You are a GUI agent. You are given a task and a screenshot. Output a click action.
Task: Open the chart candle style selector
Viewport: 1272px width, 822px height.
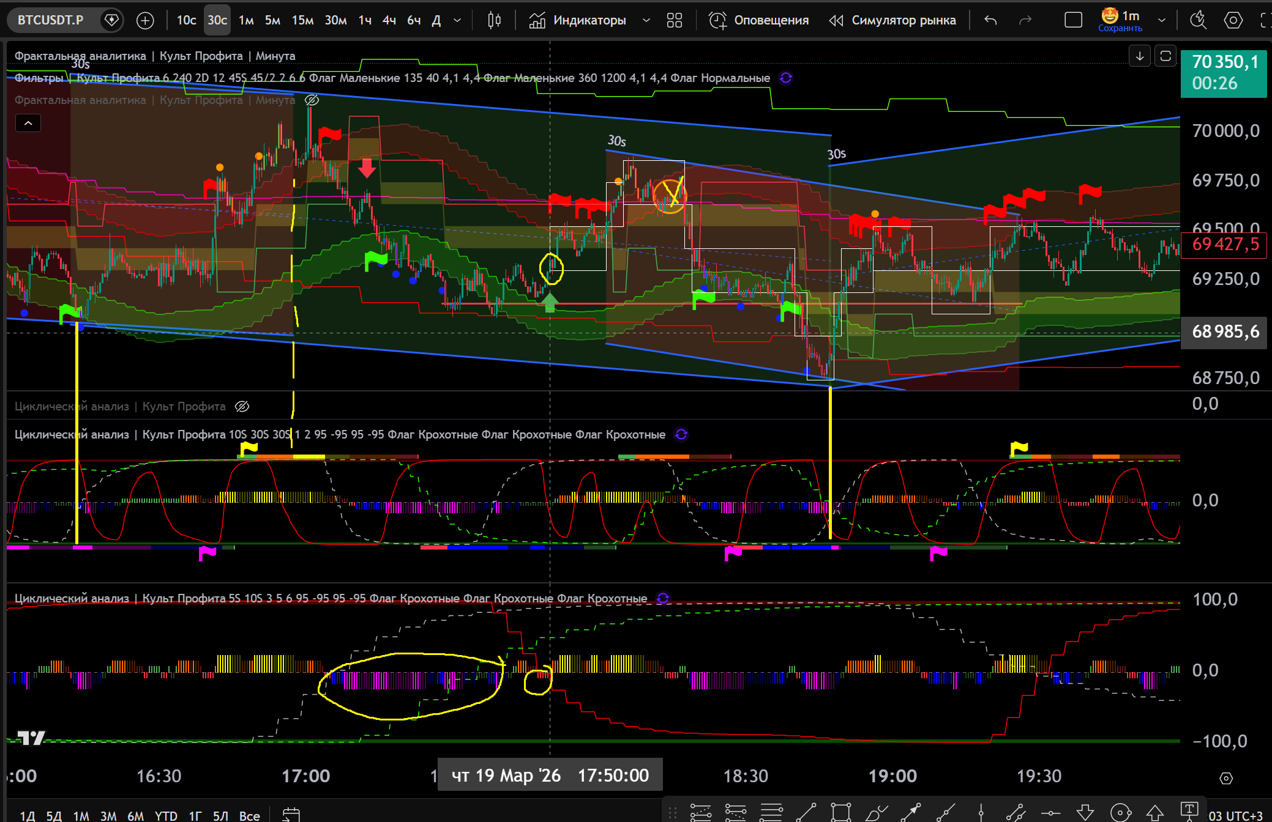pos(494,20)
